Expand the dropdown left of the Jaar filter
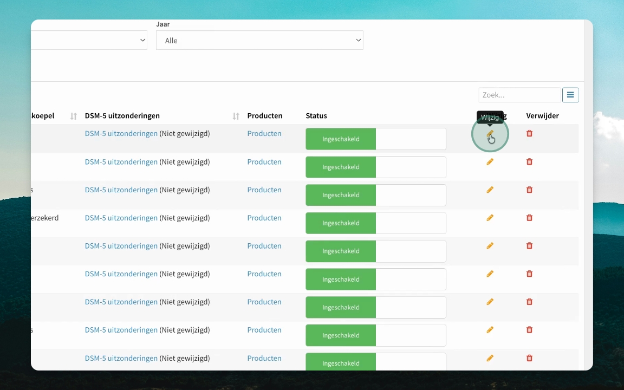The width and height of the screenshot is (624, 390). [x=89, y=40]
